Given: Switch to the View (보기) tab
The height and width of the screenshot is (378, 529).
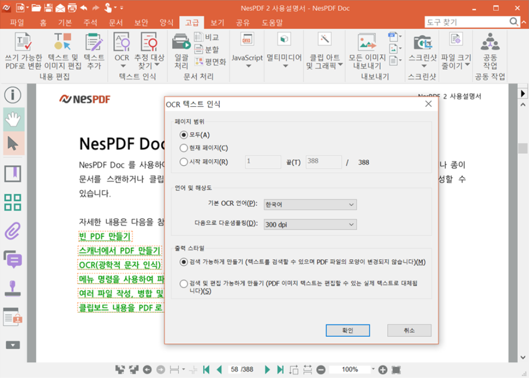Looking at the screenshot, I should click(217, 23).
